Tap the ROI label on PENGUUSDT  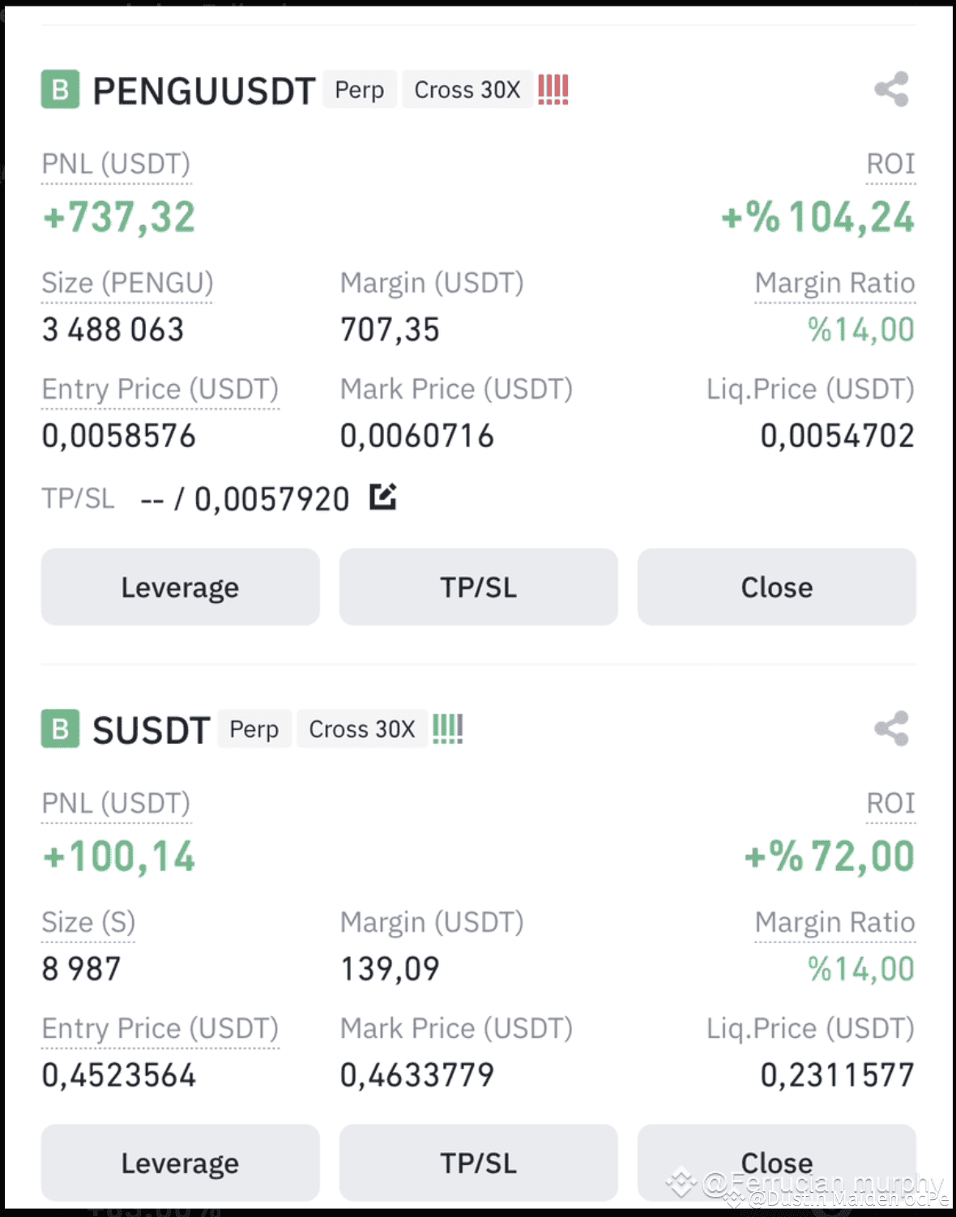(x=890, y=164)
